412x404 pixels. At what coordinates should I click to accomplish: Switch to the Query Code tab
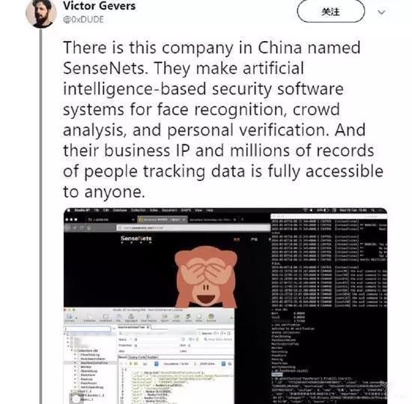pyautogui.click(x=138, y=358)
